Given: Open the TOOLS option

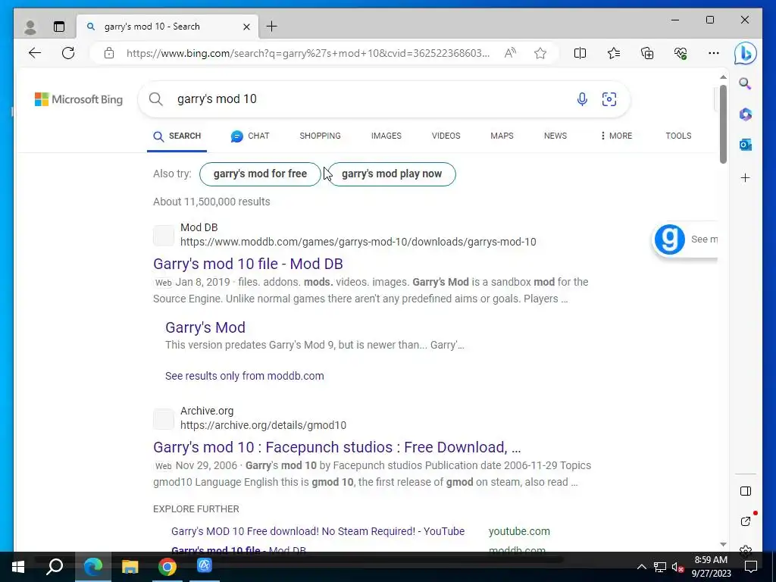Looking at the screenshot, I should [678, 136].
